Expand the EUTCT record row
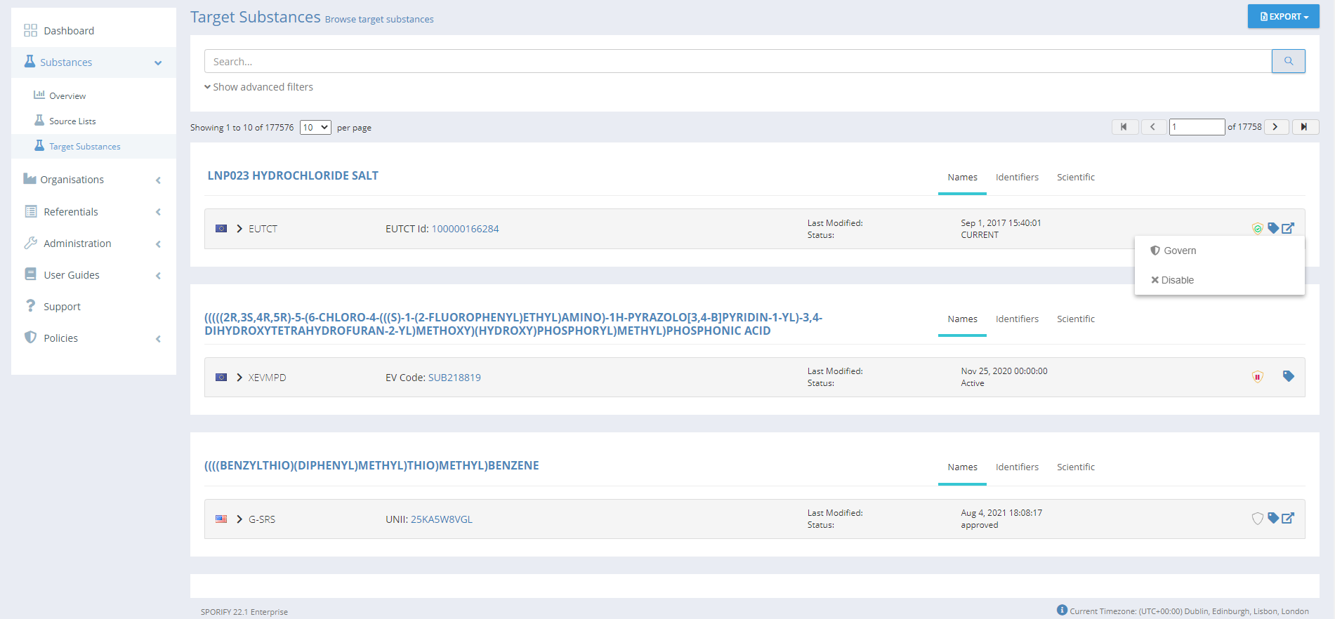The height and width of the screenshot is (619, 1335). 239,229
